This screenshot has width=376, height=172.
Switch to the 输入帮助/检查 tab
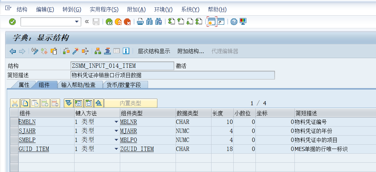pyautogui.click(x=79, y=85)
